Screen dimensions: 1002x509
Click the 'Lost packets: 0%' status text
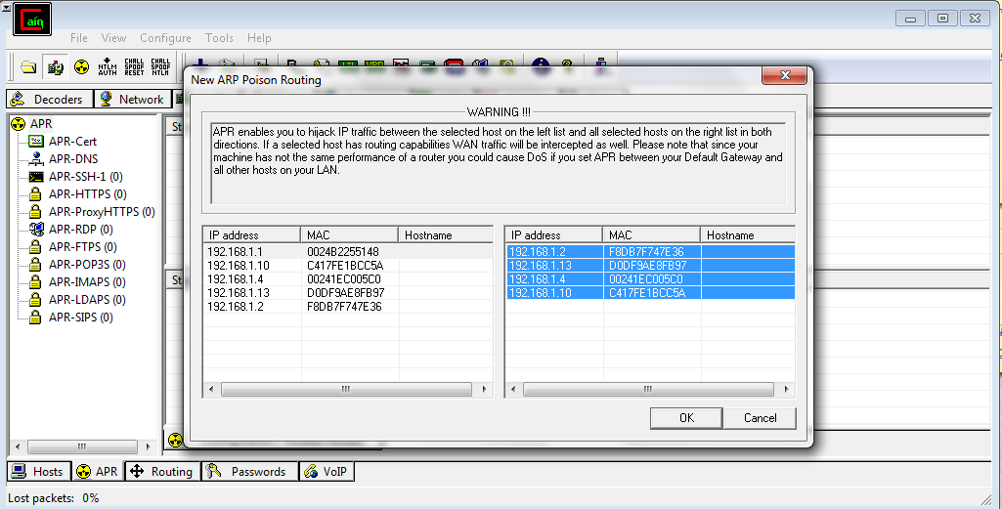[x=53, y=498]
